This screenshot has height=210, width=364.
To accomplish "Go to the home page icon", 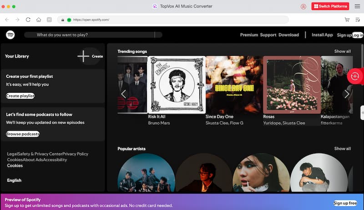I will 39,20.
